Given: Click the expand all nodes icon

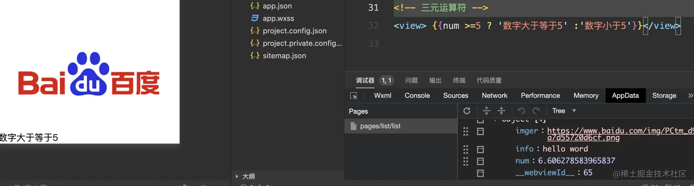Looking at the screenshot, I should point(487,111).
